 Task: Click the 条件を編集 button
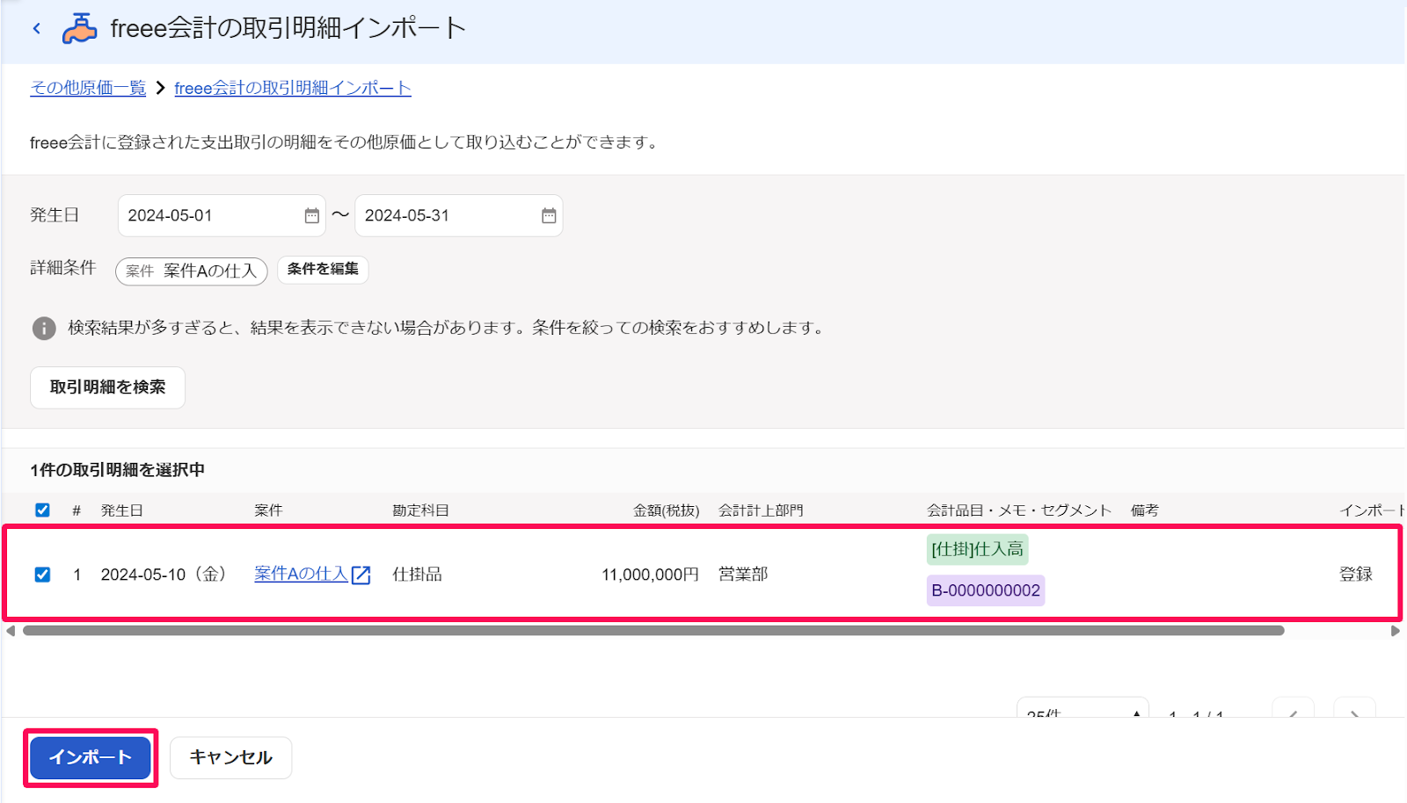[323, 269]
